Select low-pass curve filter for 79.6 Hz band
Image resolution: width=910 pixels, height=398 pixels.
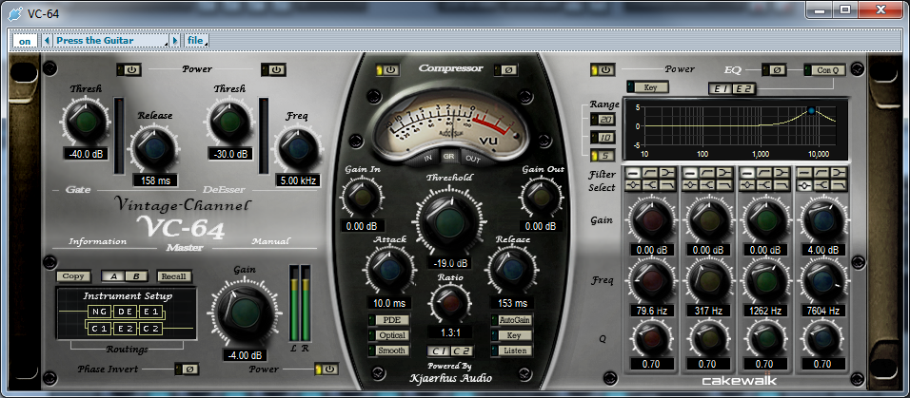[x=667, y=185]
